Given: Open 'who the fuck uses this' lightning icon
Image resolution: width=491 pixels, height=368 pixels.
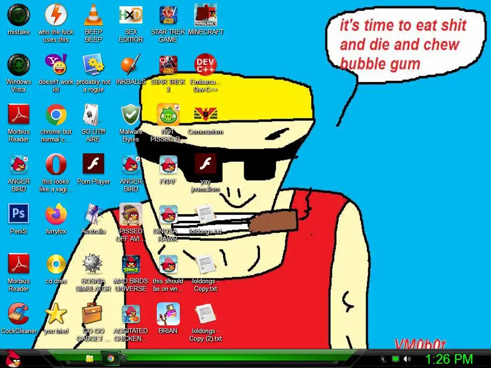Looking at the screenshot, I should 56,15.
